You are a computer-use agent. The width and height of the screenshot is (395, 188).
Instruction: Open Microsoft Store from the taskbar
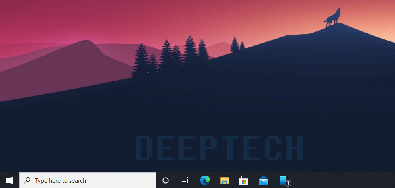pyautogui.click(x=244, y=180)
